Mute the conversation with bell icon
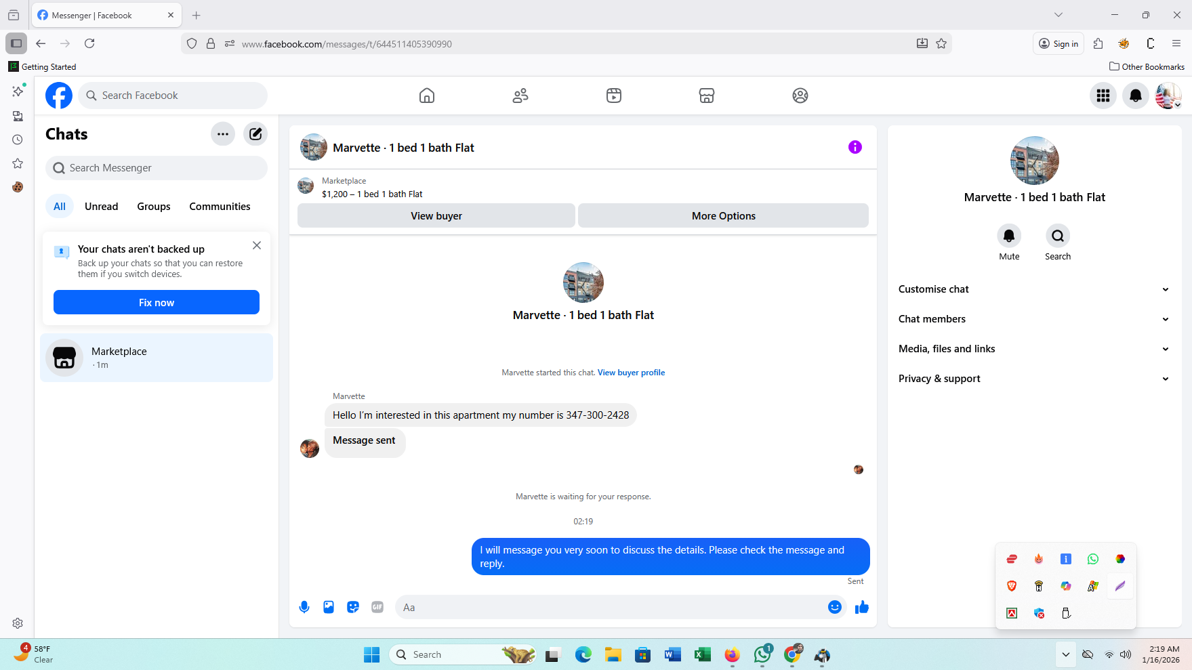Viewport: 1192px width, 670px height. click(1009, 236)
